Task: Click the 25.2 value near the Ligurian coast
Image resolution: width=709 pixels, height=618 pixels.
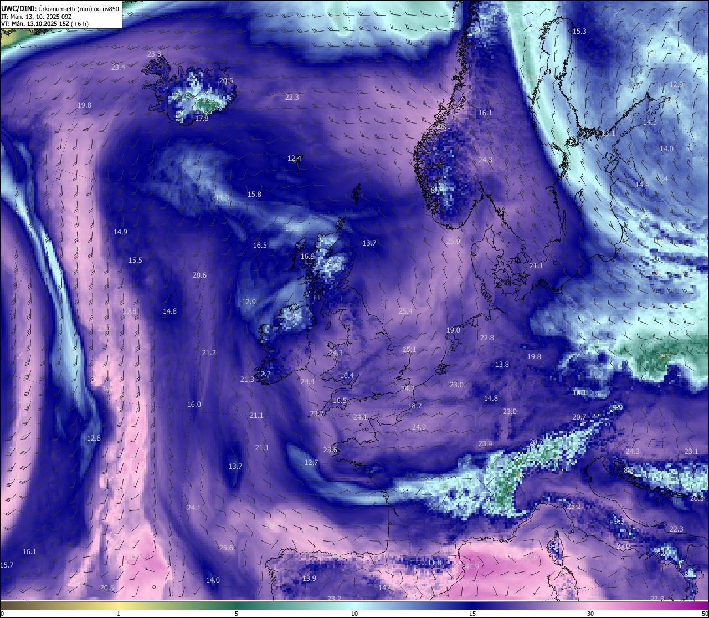Action: [x=574, y=506]
